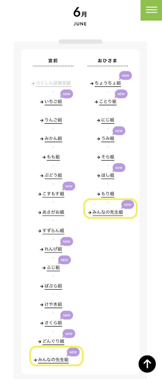
Task: Click the arrow icon beside もも組
Action: point(44,157)
